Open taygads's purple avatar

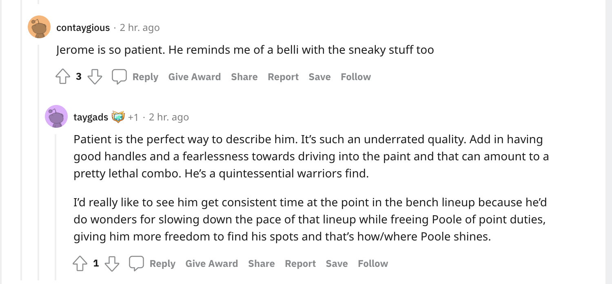[x=56, y=117]
